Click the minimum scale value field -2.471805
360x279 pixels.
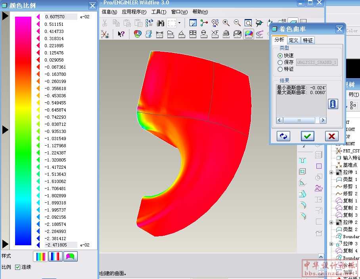coord(61,245)
